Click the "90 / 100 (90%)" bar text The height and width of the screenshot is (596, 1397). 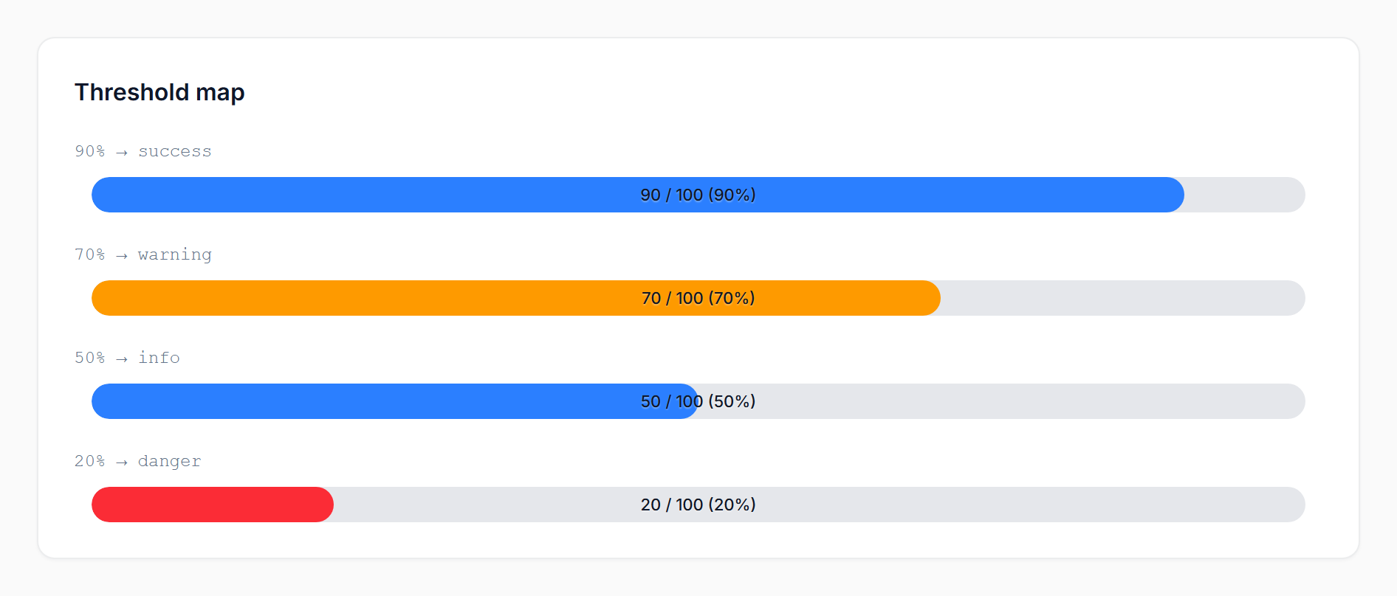[698, 195]
